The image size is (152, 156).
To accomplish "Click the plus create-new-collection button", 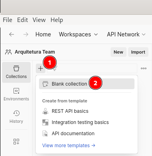I will [41, 68].
